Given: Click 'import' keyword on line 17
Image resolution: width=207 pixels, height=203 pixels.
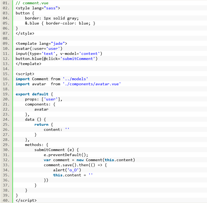Looking at the screenshot, I should pyautogui.click(x=23, y=84).
